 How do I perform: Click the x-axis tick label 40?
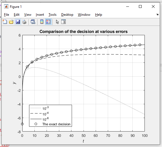[71, 135]
